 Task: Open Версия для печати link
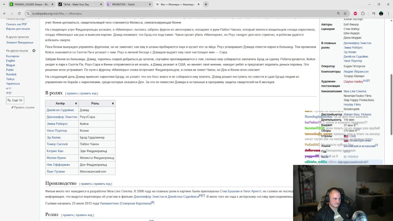[18, 29]
